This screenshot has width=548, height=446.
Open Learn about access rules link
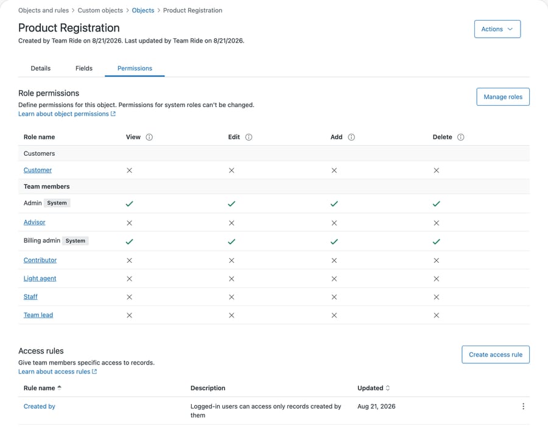pyautogui.click(x=57, y=372)
